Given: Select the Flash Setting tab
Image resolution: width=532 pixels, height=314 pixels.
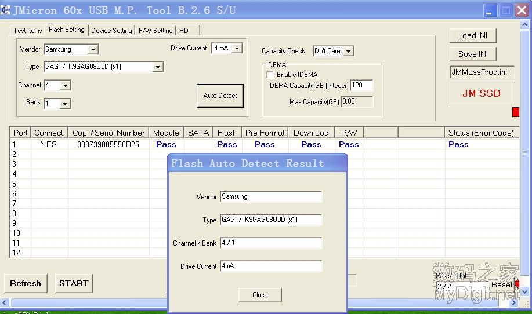Looking at the screenshot, I should tap(67, 30).
